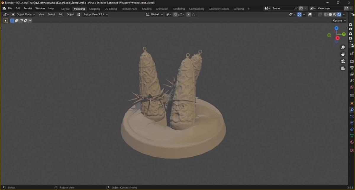Open the viewport View menu
Image resolution: width=355 pixels, height=190 pixels.
[x=41, y=14]
